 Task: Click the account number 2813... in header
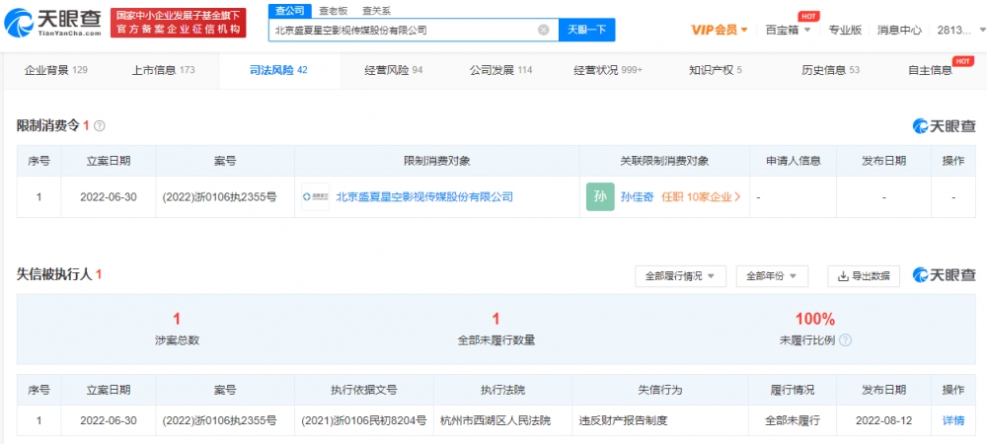click(956, 30)
